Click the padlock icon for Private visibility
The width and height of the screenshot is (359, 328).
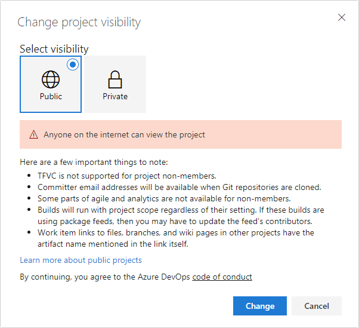pos(114,79)
